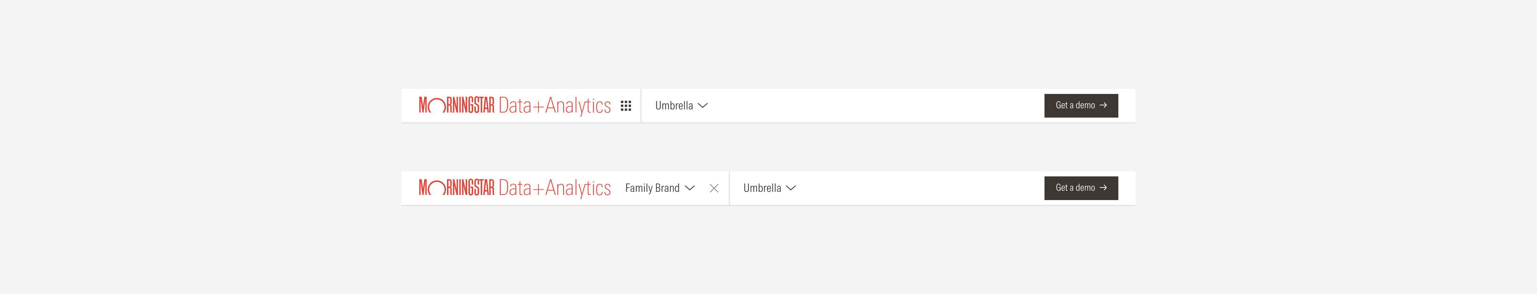Click the Morningstar sun-arc logo mark in Family Brand bar
This screenshot has width=1537, height=294.
[437, 189]
